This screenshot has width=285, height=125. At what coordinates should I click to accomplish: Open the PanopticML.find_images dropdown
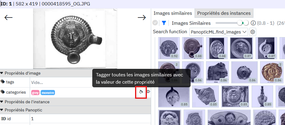(219, 32)
